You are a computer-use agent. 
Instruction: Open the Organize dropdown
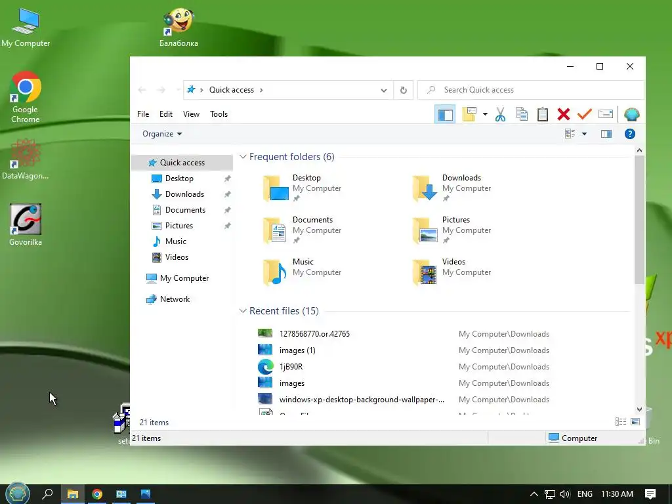point(162,134)
